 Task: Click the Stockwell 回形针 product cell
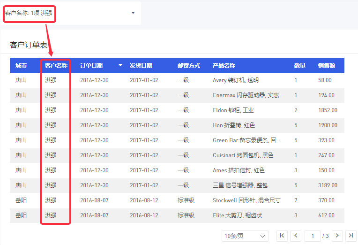pos(246,200)
